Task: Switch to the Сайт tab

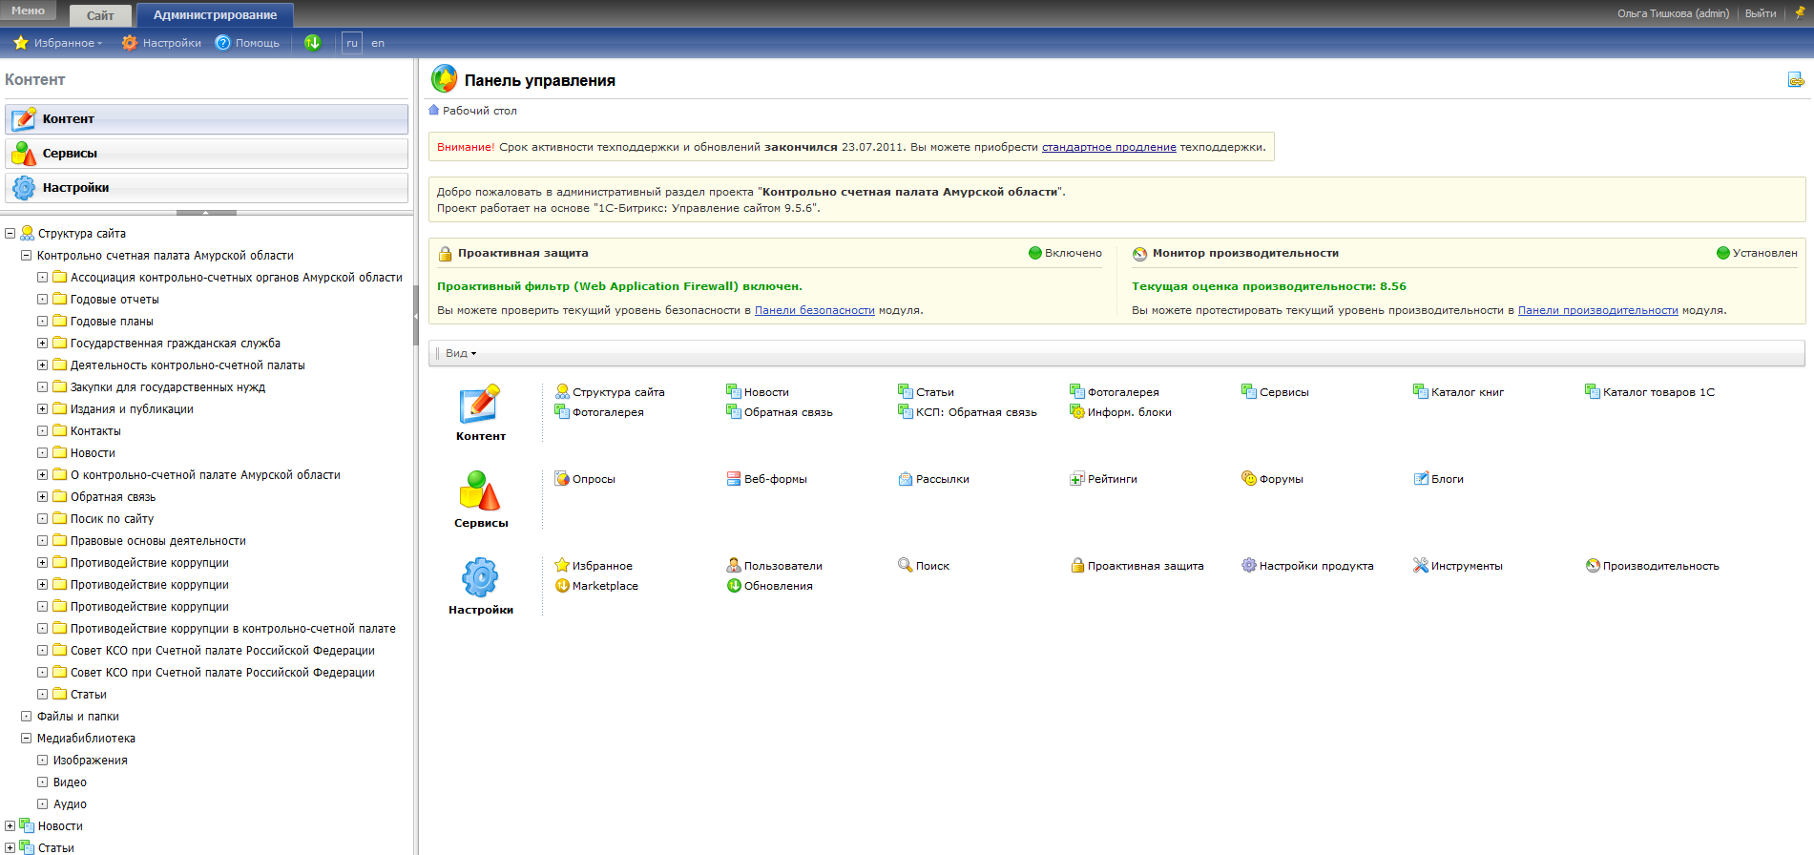Action: (100, 15)
